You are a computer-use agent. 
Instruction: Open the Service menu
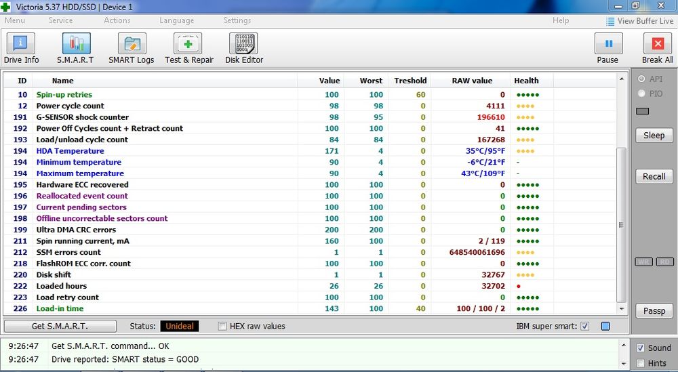click(x=60, y=20)
